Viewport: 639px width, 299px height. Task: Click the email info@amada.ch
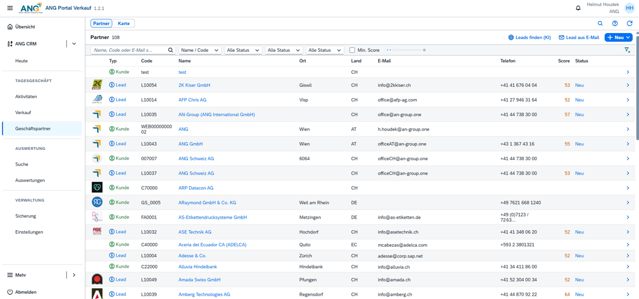[x=395, y=280]
